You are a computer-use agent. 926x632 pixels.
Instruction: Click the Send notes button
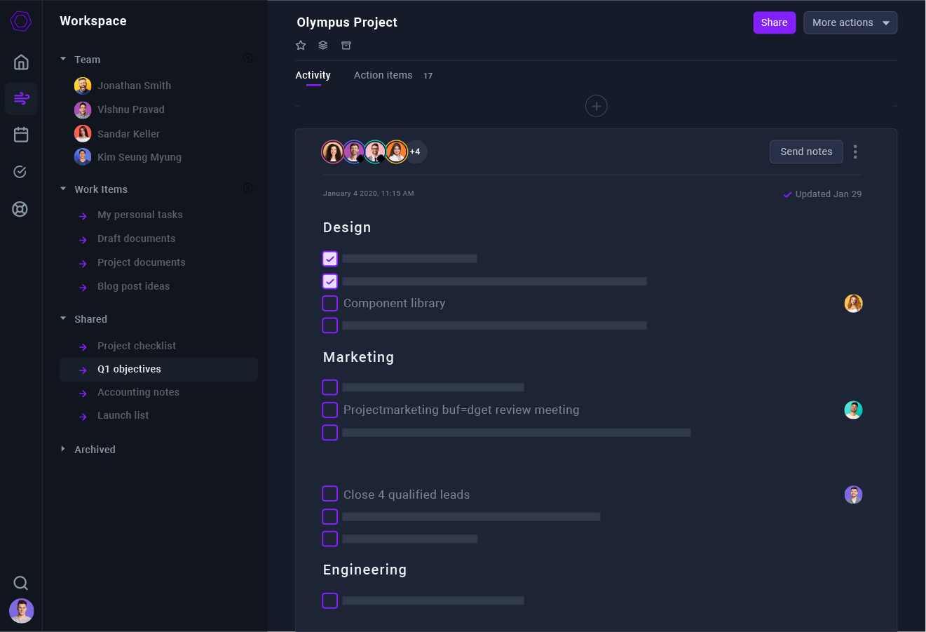click(x=805, y=152)
